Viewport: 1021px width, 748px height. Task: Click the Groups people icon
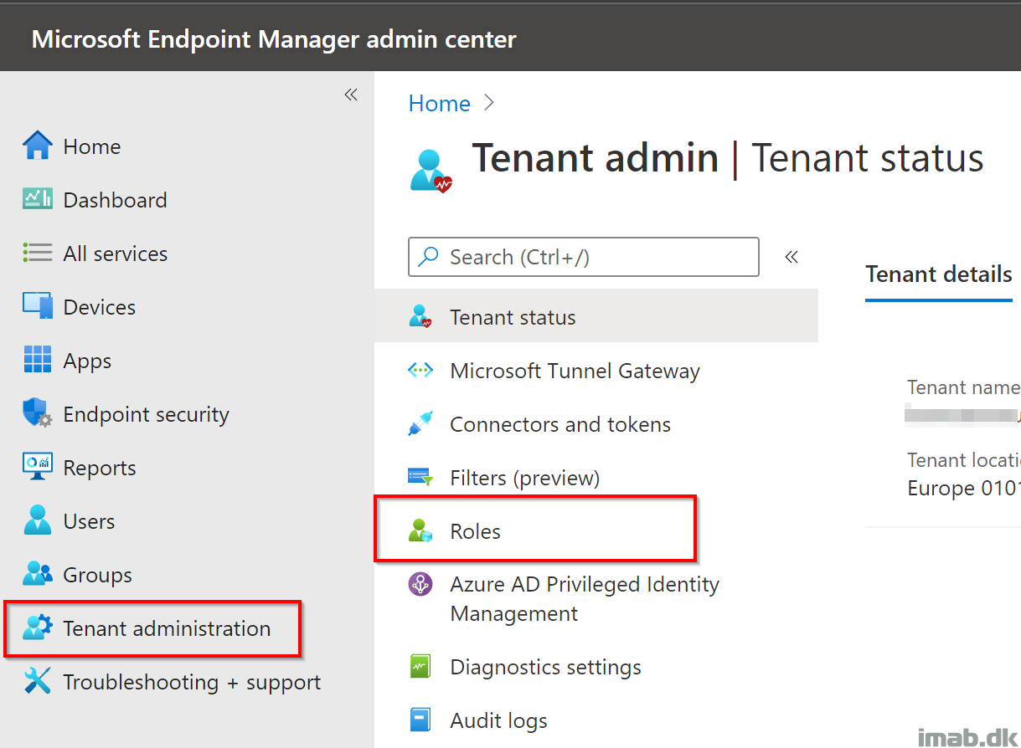click(38, 574)
